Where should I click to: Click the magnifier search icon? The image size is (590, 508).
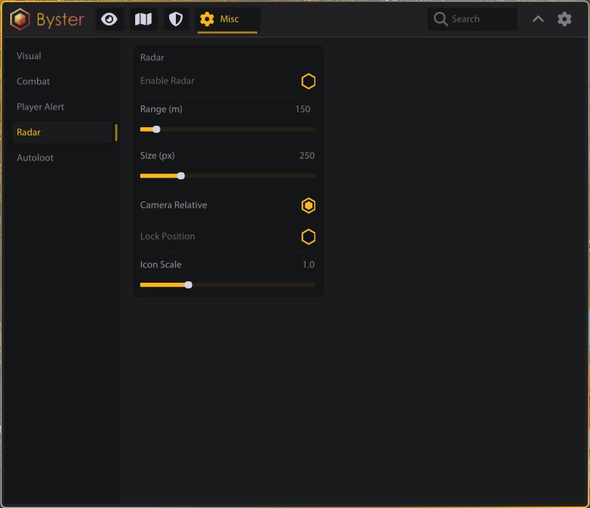(x=440, y=19)
